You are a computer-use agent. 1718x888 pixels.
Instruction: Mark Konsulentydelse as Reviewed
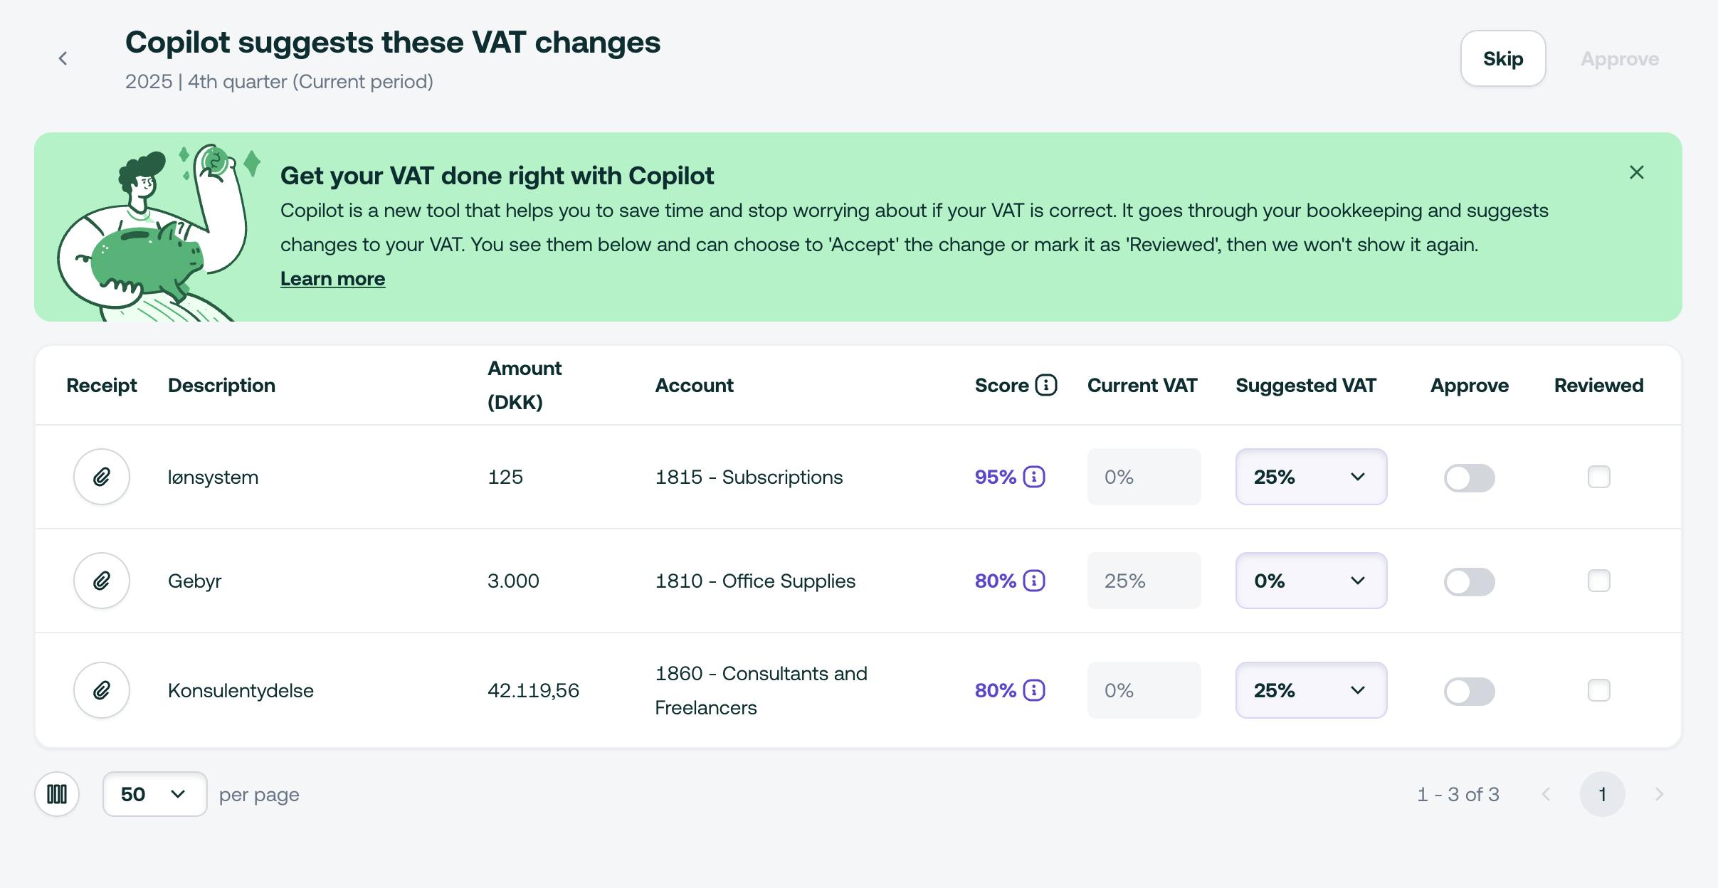tap(1598, 690)
